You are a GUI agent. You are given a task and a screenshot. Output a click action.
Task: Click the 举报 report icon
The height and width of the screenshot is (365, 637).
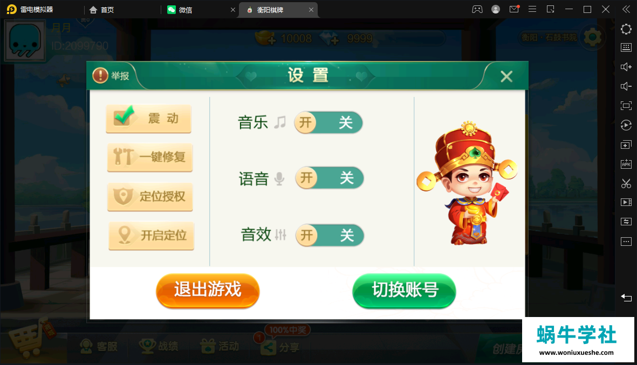100,75
